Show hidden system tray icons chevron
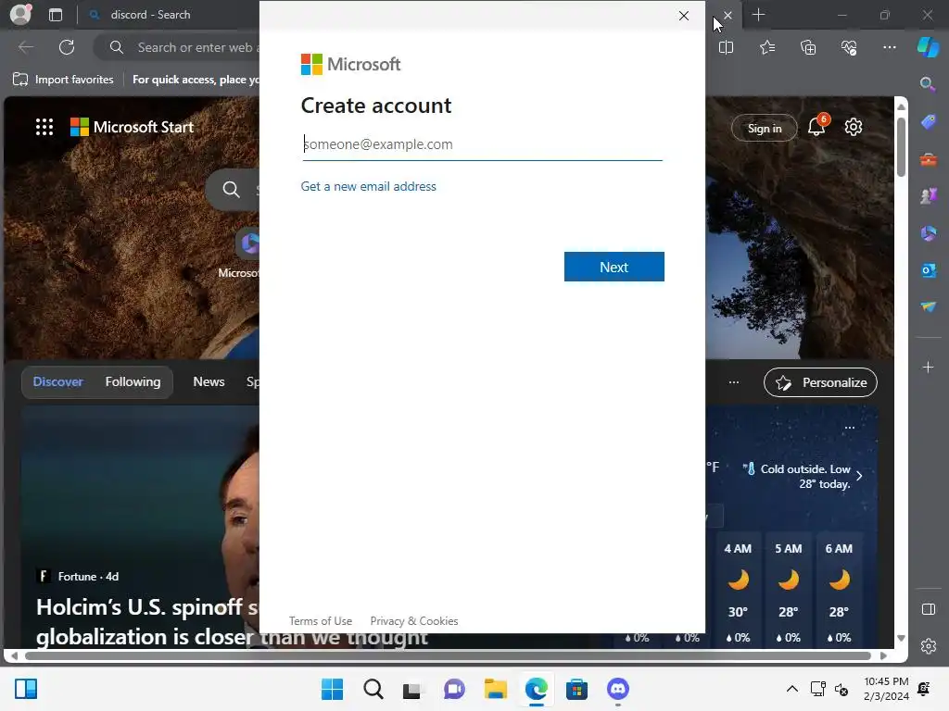The width and height of the screenshot is (949, 711). (791, 689)
